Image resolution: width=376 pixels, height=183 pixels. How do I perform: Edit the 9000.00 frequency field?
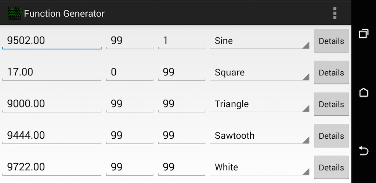point(52,104)
